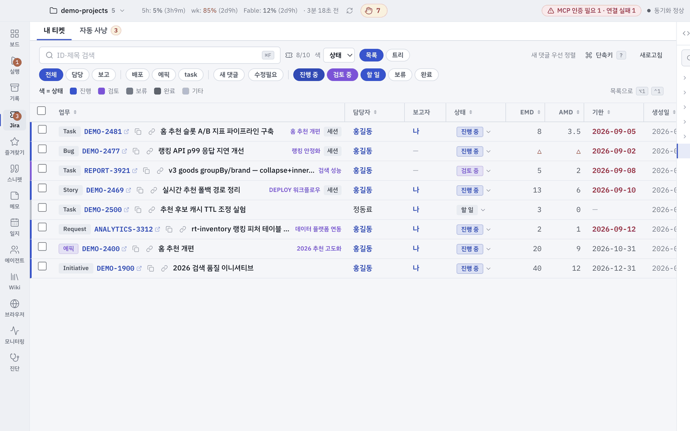Open the 진단 stethoscope icon
690x431 pixels.
coord(14,358)
